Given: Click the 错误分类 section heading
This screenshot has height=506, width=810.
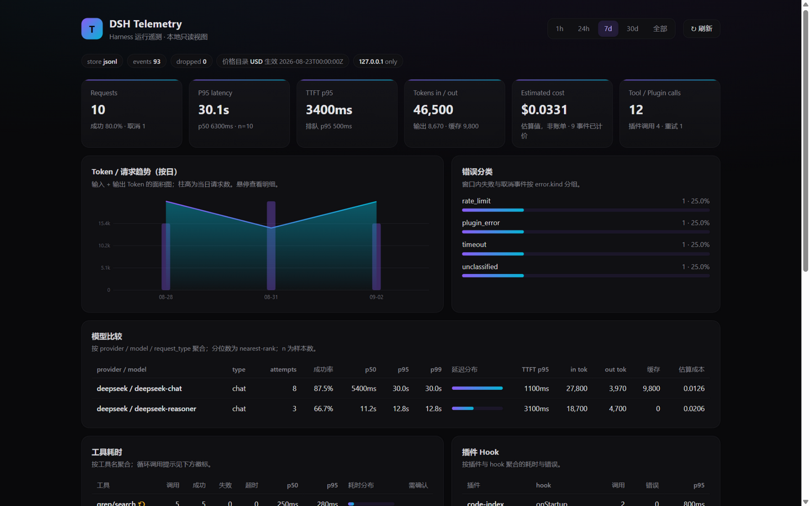Looking at the screenshot, I should pos(477,171).
